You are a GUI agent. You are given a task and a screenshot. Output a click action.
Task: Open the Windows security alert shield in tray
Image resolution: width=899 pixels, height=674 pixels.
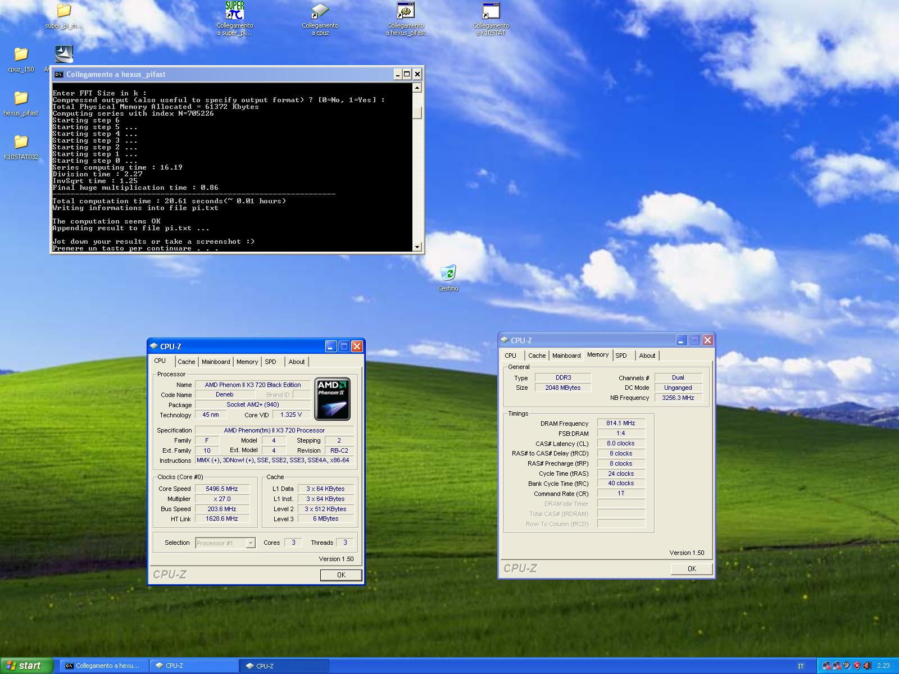pos(857,666)
